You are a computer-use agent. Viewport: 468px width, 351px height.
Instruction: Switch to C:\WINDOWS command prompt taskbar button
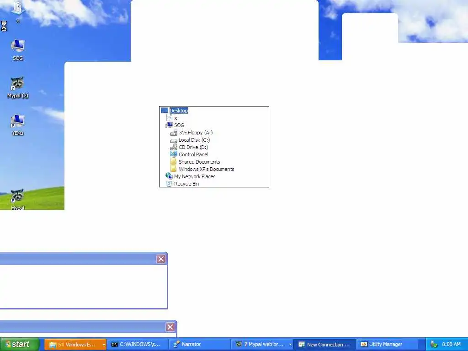pos(137,345)
